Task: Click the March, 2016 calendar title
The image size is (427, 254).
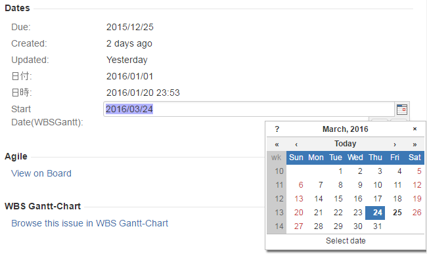Action: point(346,129)
